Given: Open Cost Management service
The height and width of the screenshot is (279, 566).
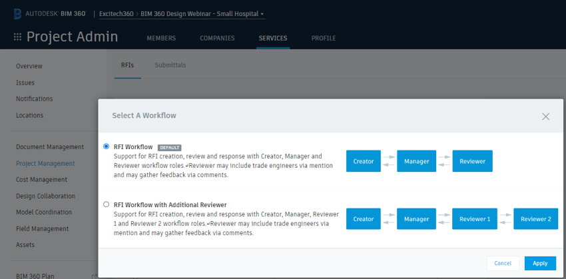Looking at the screenshot, I should (x=41, y=179).
